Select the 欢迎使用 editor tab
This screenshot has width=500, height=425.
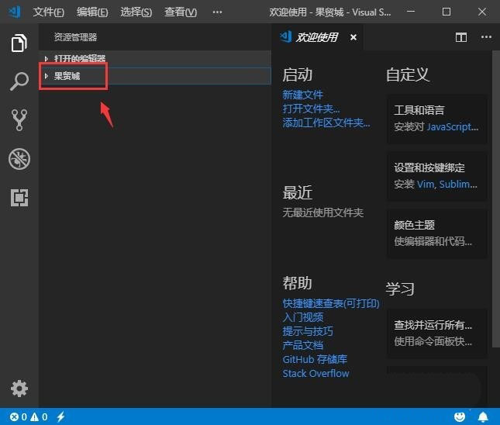point(316,37)
